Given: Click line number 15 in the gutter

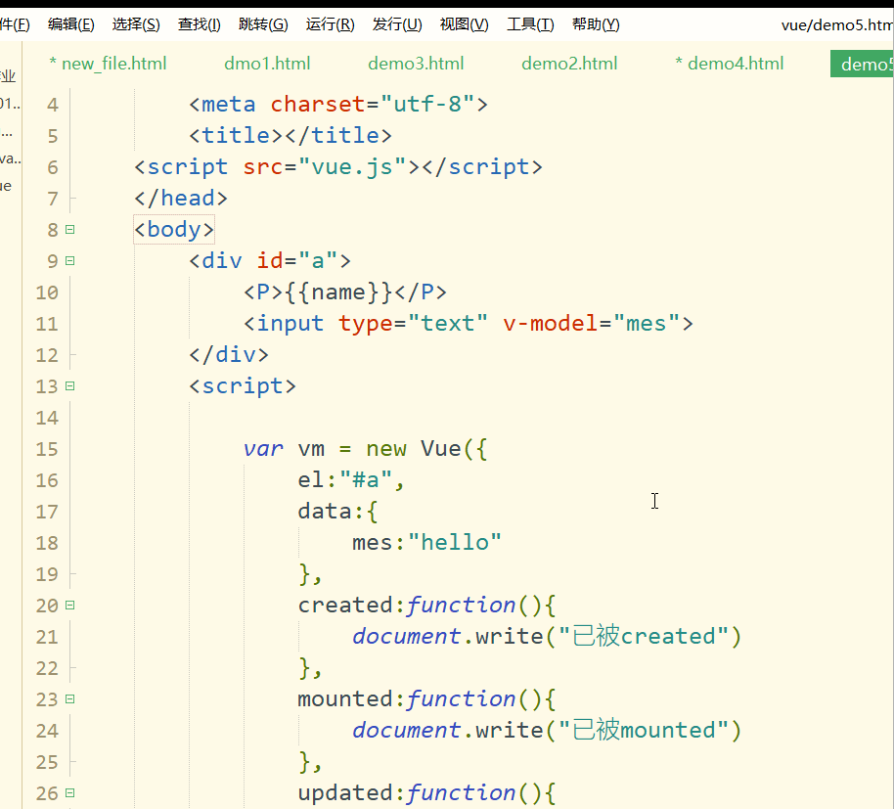Looking at the screenshot, I should [47, 450].
